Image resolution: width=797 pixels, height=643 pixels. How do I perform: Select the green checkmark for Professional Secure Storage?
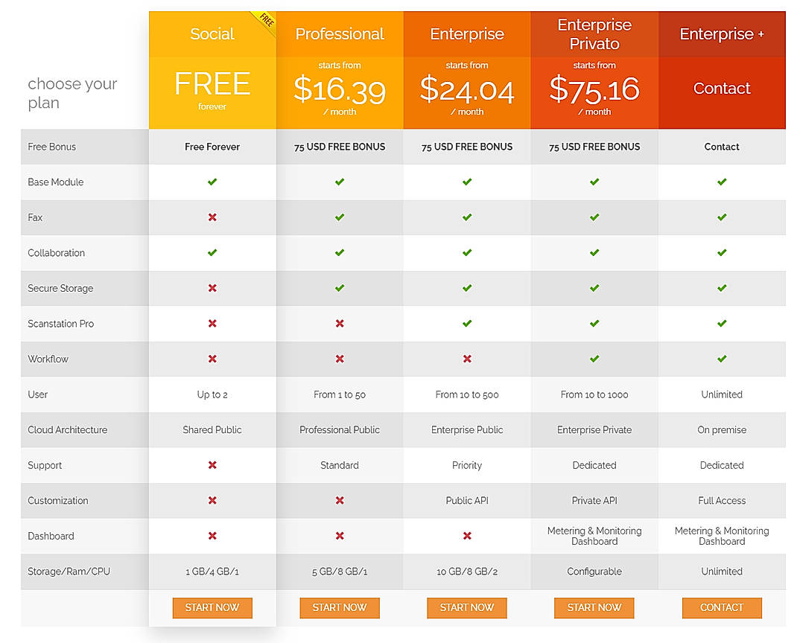coord(340,288)
